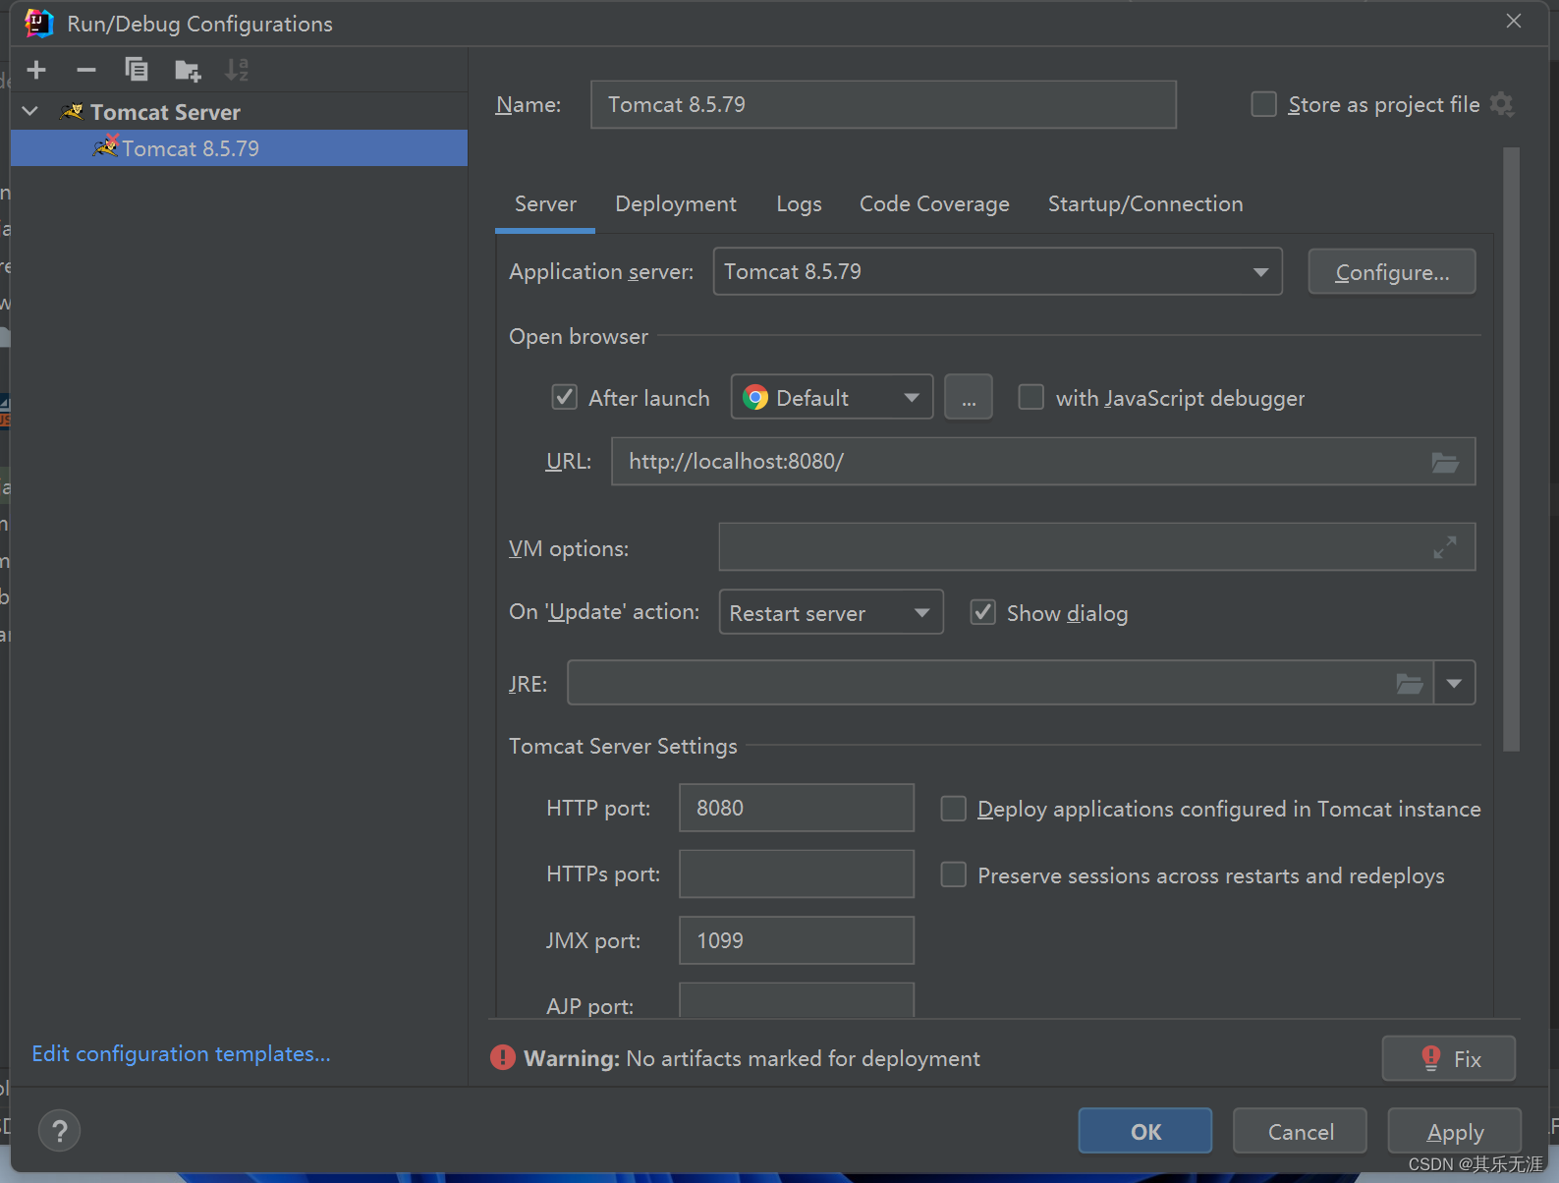This screenshot has width=1559, height=1183.
Task: Open Default browser dropdown
Action: click(x=832, y=397)
